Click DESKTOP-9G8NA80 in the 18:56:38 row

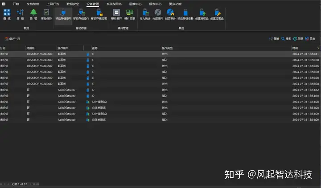(x=40, y=60)
